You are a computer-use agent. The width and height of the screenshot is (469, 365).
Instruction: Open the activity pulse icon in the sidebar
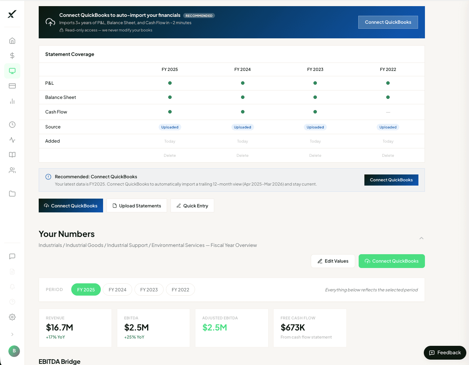12,140
